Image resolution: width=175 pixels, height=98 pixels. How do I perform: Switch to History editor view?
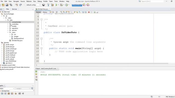pos(45,12)
